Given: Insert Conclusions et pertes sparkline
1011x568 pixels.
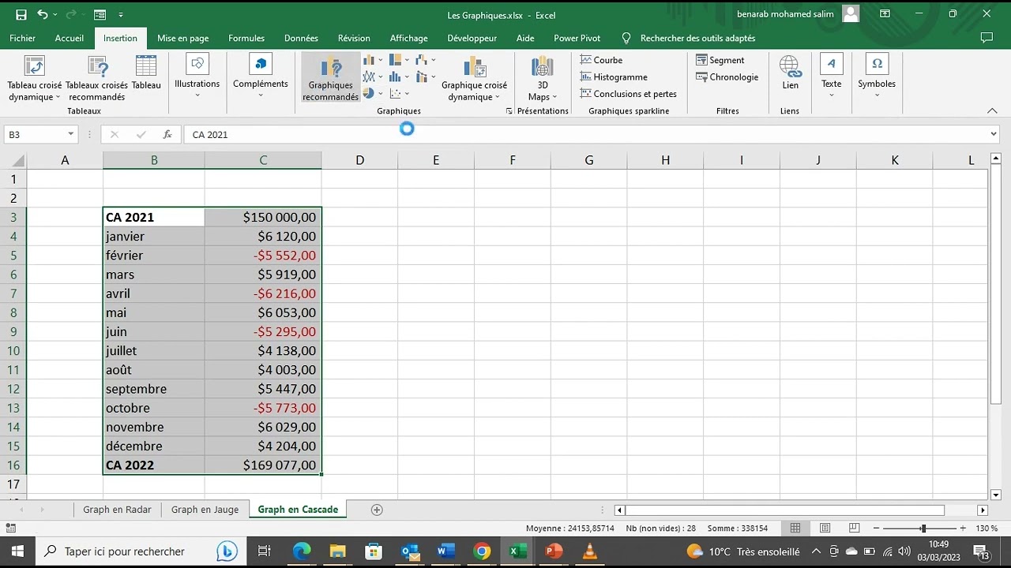Looking at the screenshot, I should [x=628, y=94].
